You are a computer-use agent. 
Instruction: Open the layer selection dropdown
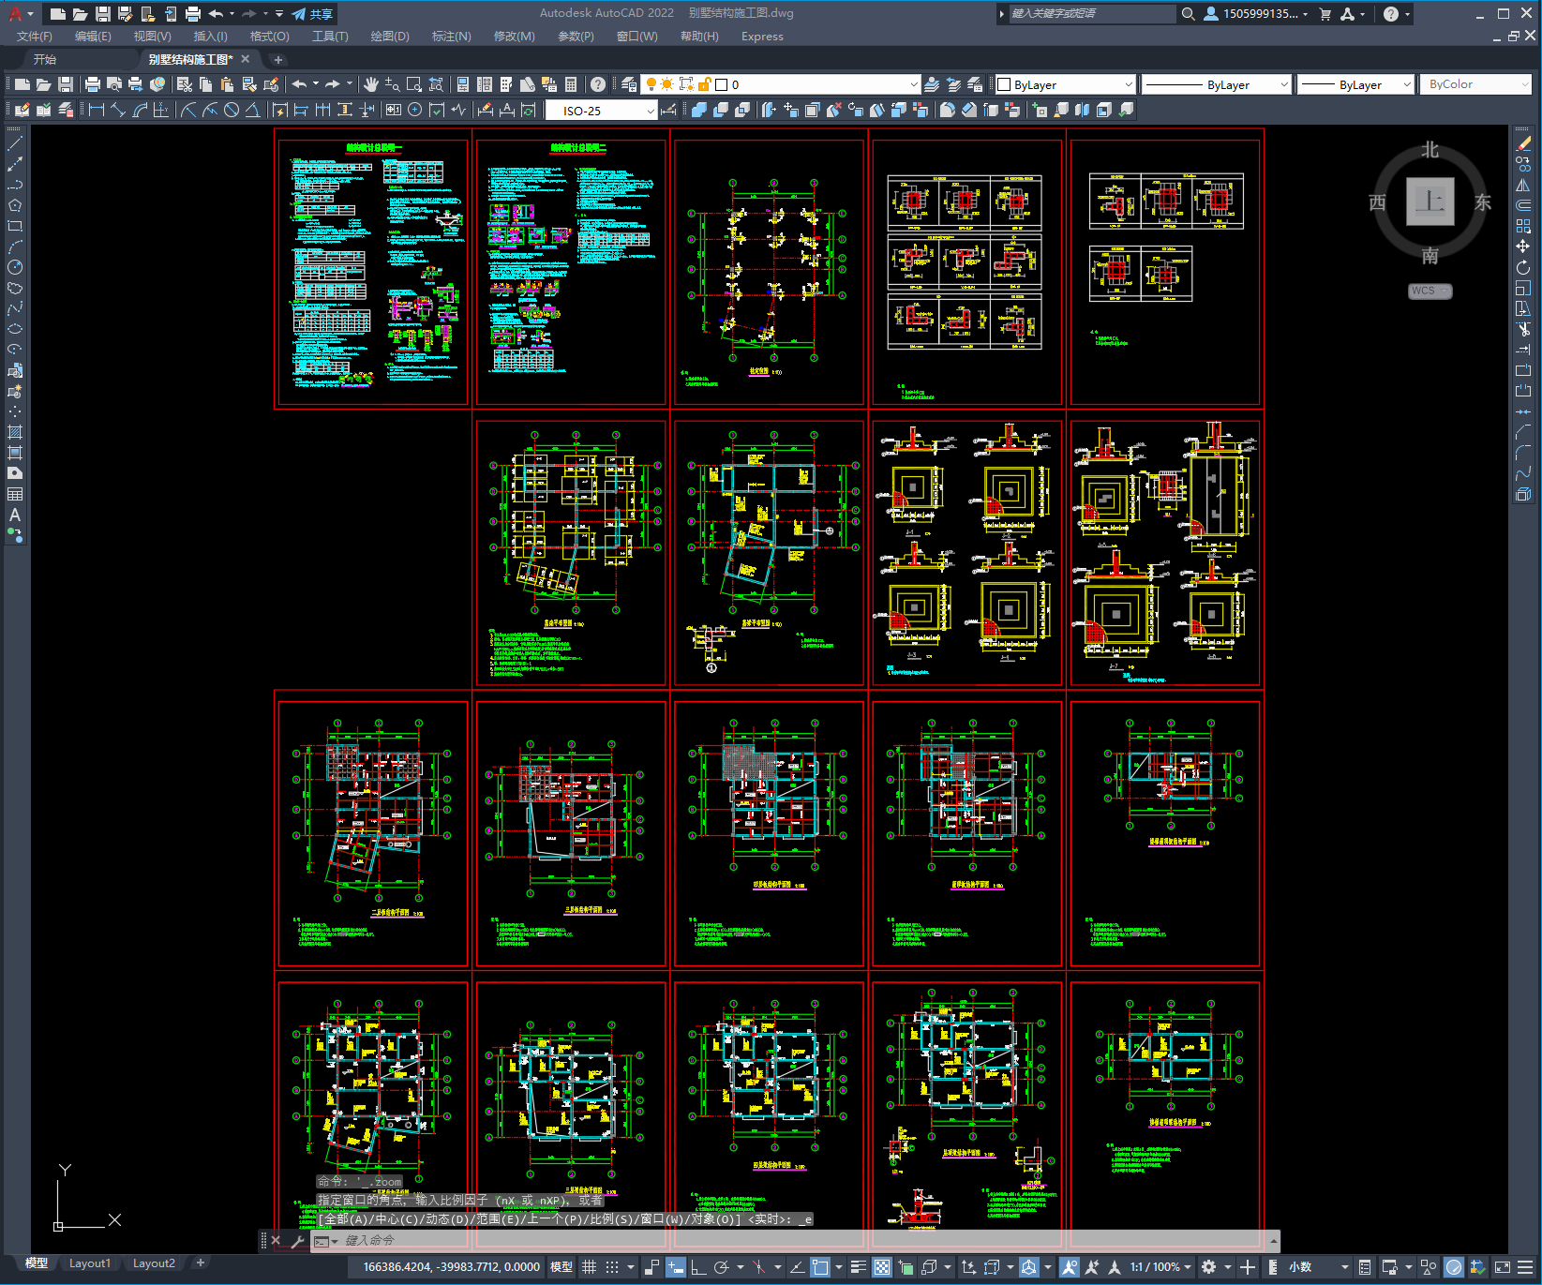click(914, 84)
